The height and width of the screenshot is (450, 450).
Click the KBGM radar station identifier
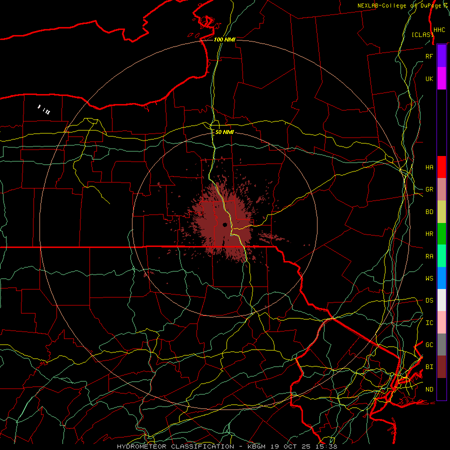[257, 446]
